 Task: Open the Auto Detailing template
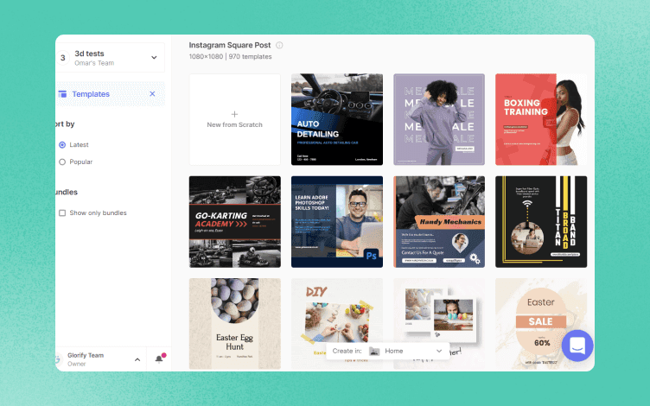(x=337, y=120)
